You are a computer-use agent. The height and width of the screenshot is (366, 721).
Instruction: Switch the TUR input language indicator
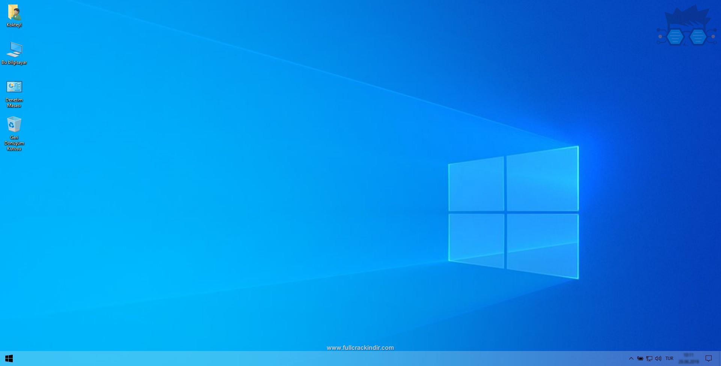tap(670, 358)
